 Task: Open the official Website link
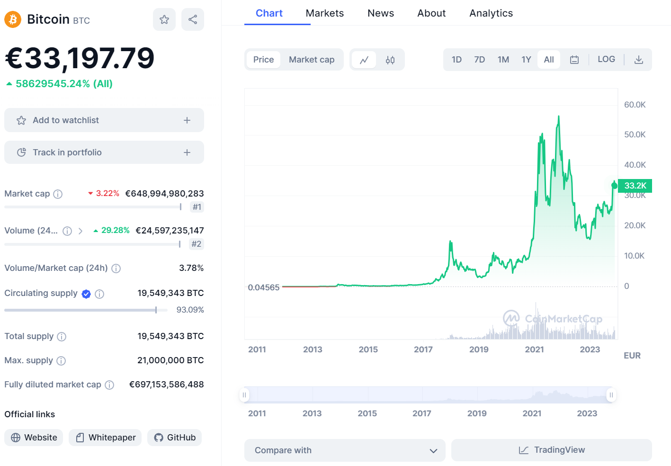pyautogui.click(x=34, y=438)
